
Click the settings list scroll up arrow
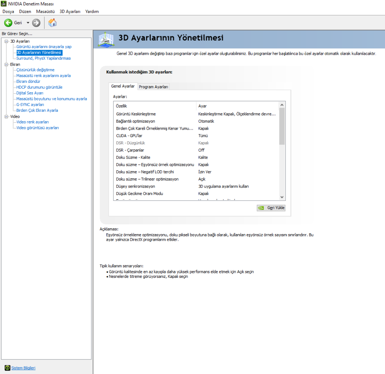coord(282,105)
